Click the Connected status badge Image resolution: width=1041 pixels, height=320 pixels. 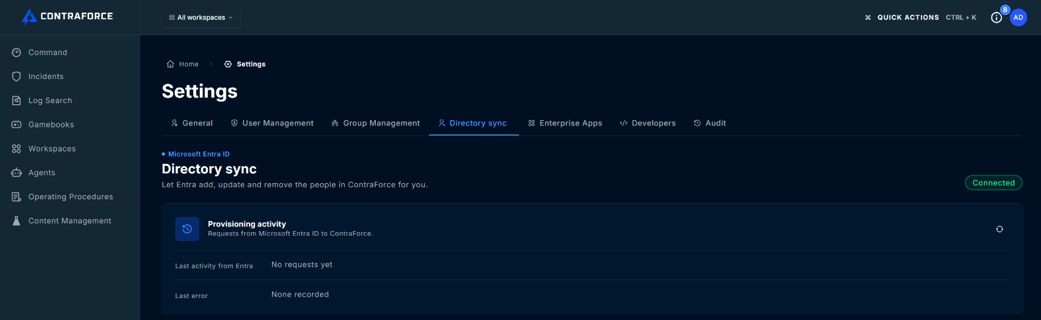993,183
